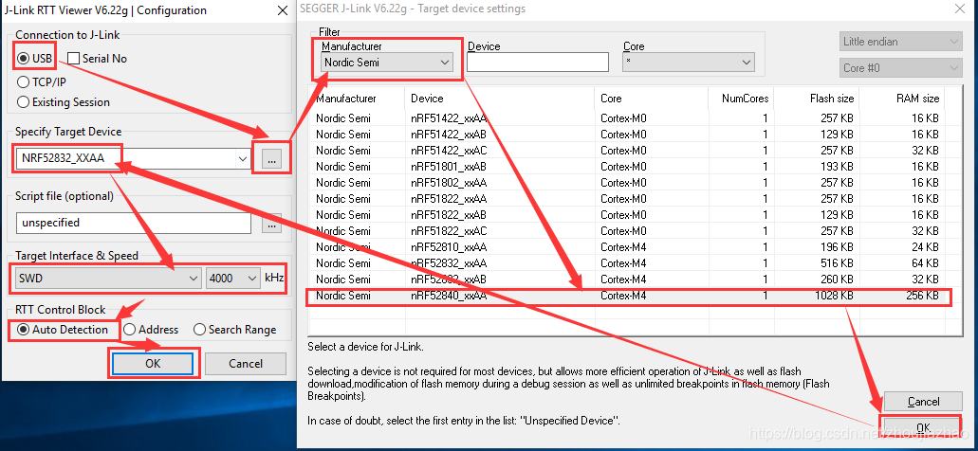This screenshot has width=978, height=451.
Task: Sort by Device column header
Action: click(x=501, y=99)
